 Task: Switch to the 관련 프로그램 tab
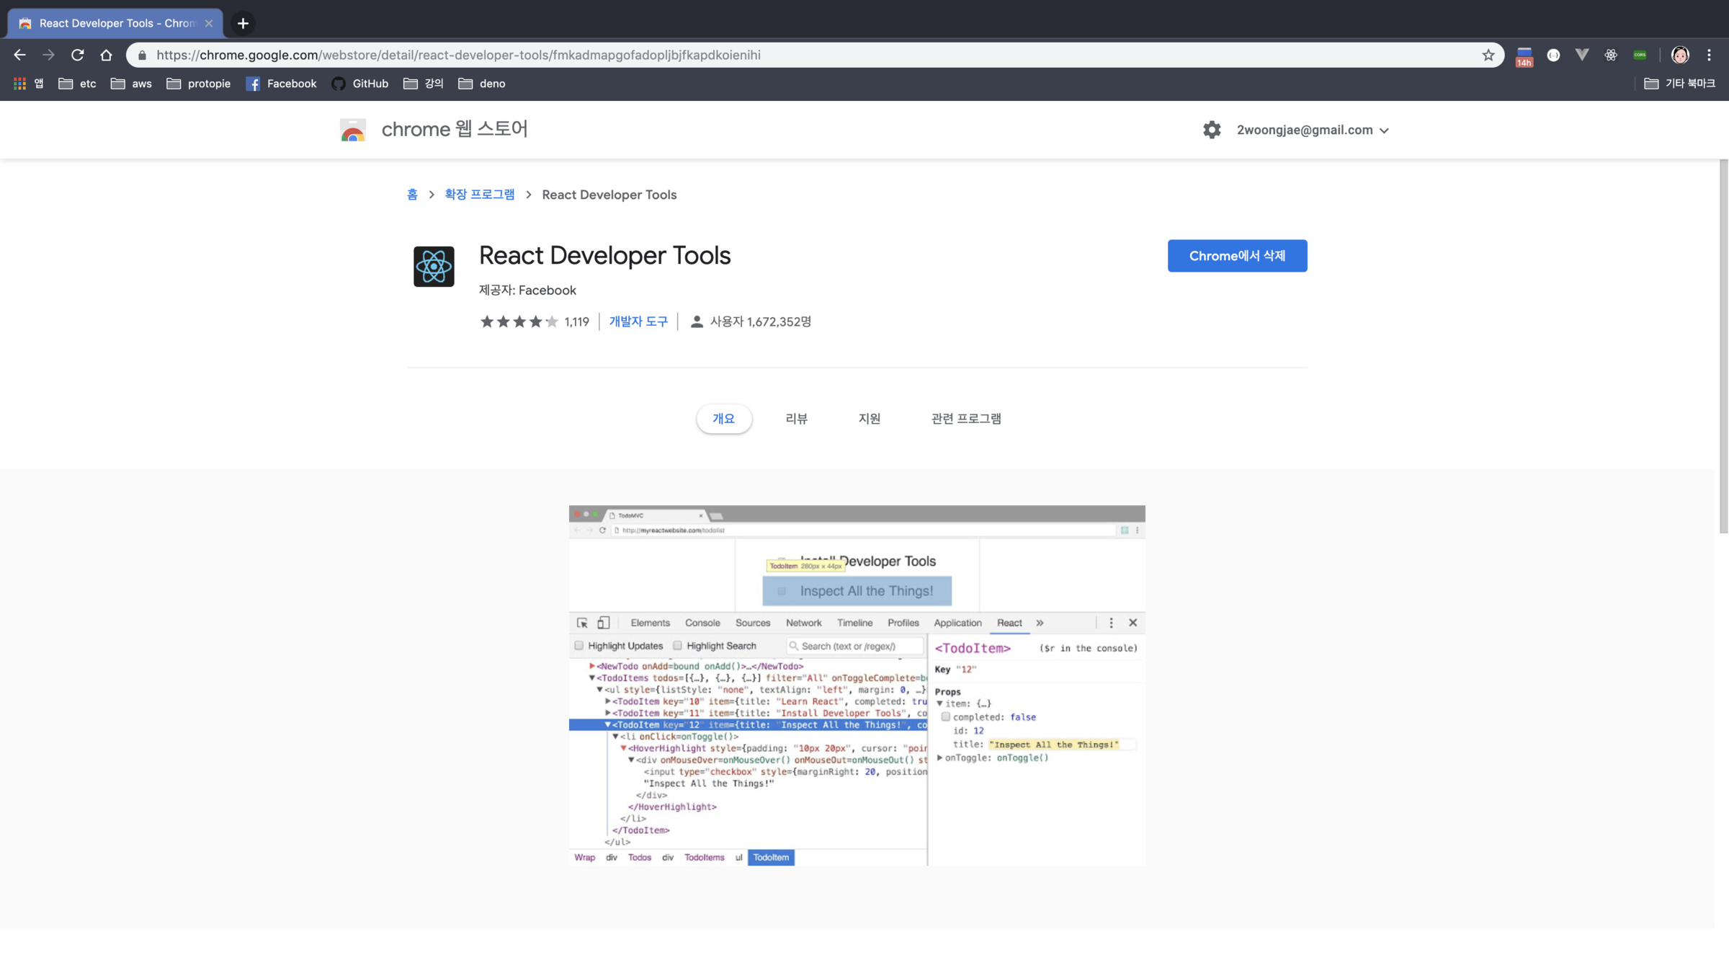[x=965, y=419]
